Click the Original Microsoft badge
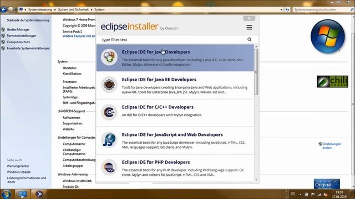The width and height of the screenshot is (355, 199). point(327,184)
